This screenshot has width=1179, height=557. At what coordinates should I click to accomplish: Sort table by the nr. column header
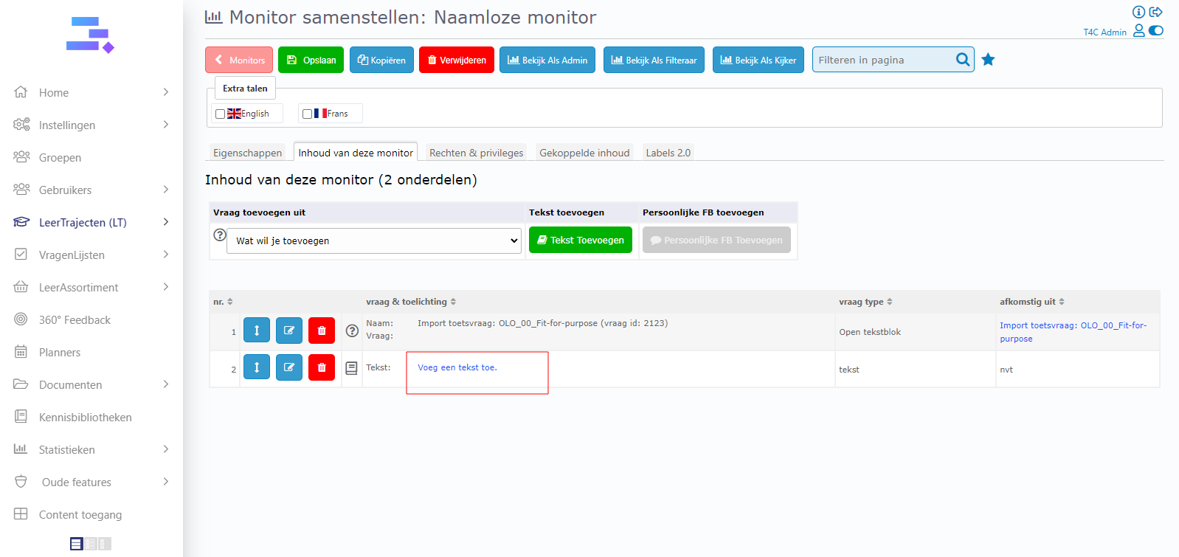pos(223,302)
